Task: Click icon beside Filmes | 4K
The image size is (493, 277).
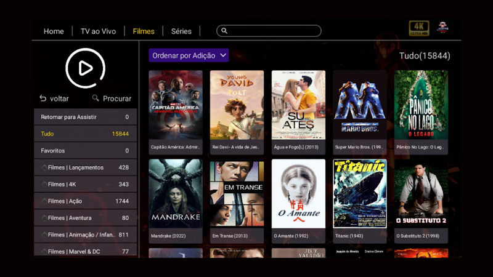Action: tap(44, 184)
